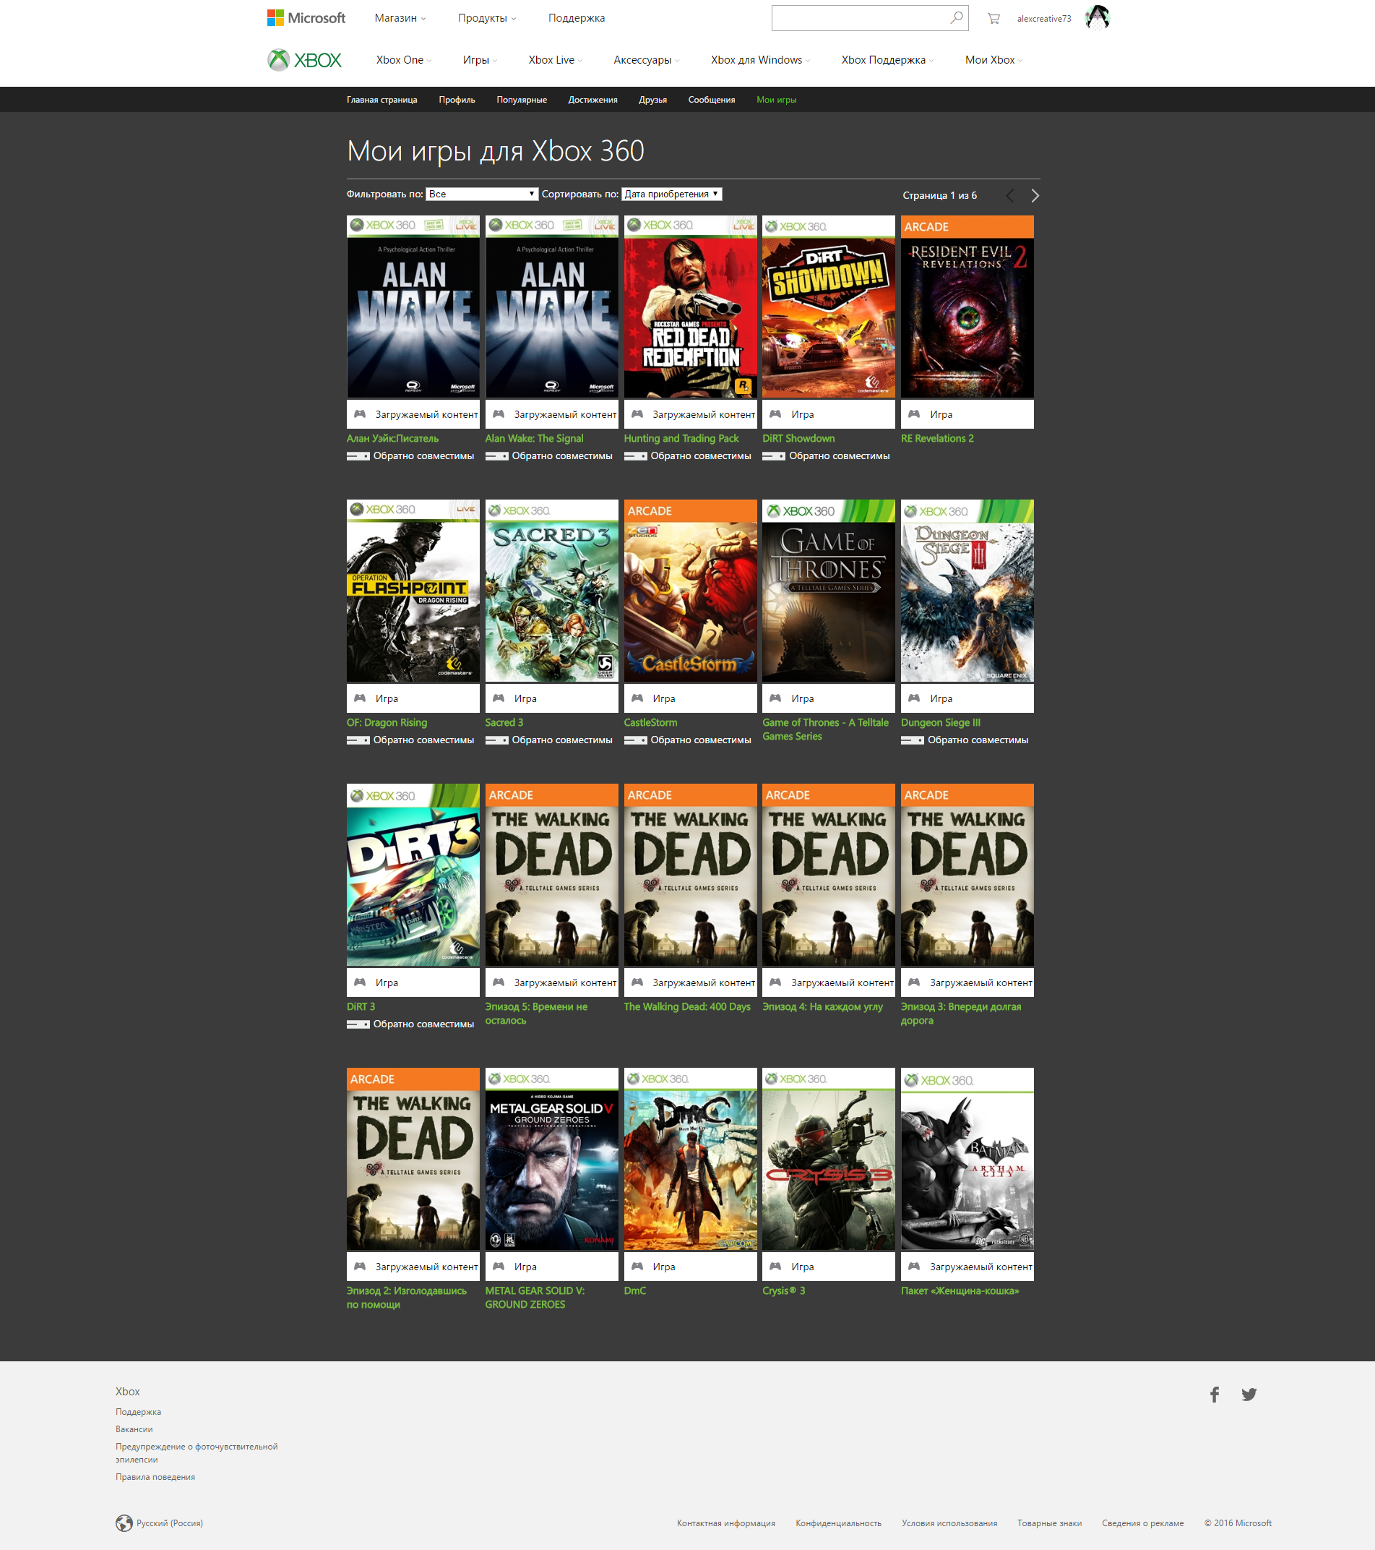The height and width of the screenshot is (1550, 1375).
Task: Open the filter dropdown set to Все
Action: [481, 194]
